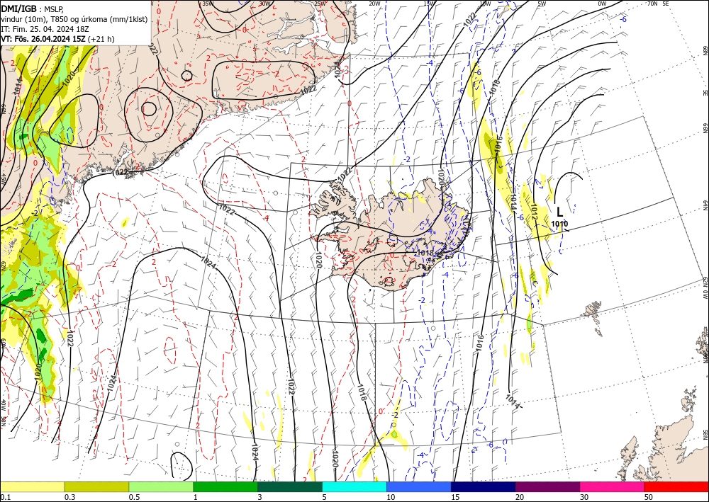The height and width of the screenshot is (502, 709).
Task: Click the cyan 5–10 legend swatch
Action: coord(354,486)
